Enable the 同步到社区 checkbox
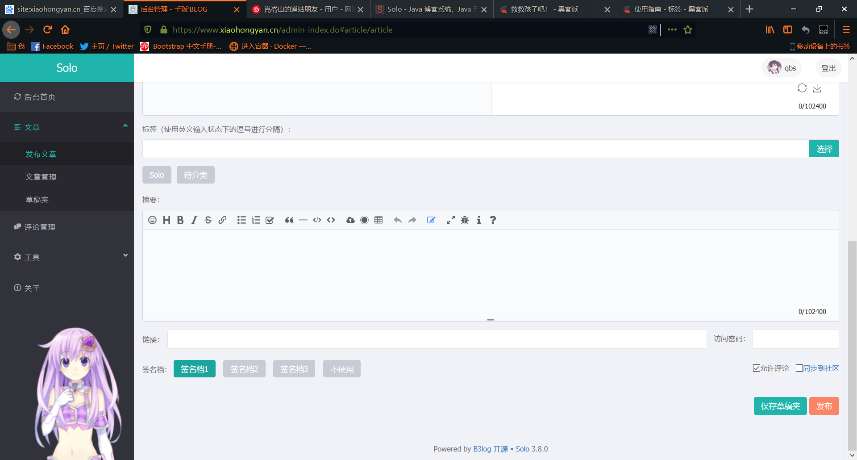This screenshot has height=460, width=857. click(x=799, y=368)
